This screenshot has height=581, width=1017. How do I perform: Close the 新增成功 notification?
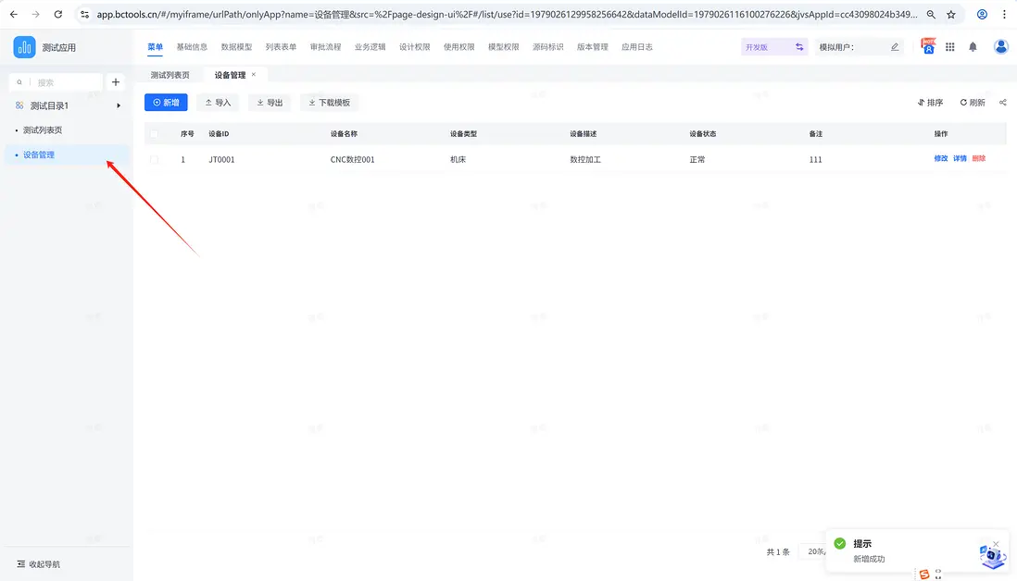pos(996,543)
